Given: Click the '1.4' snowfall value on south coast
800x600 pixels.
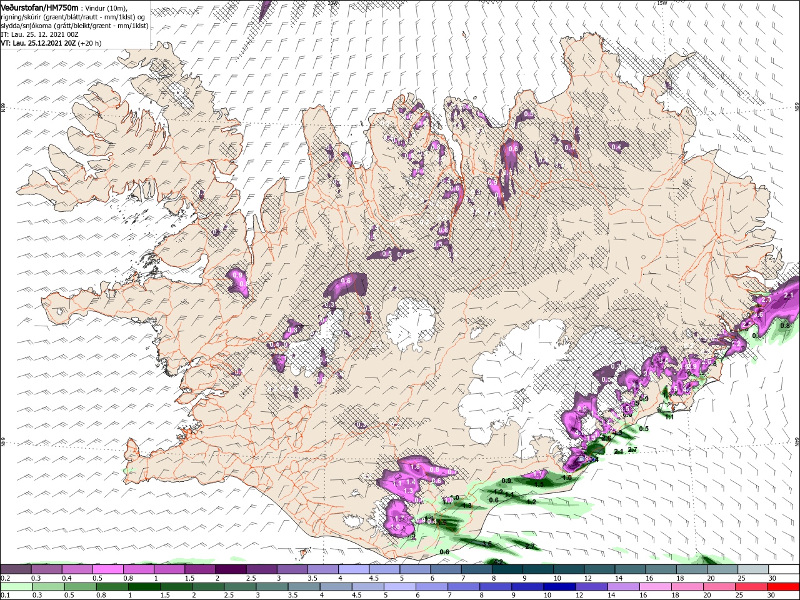Looking at the screenshot, I should [411, 482].
